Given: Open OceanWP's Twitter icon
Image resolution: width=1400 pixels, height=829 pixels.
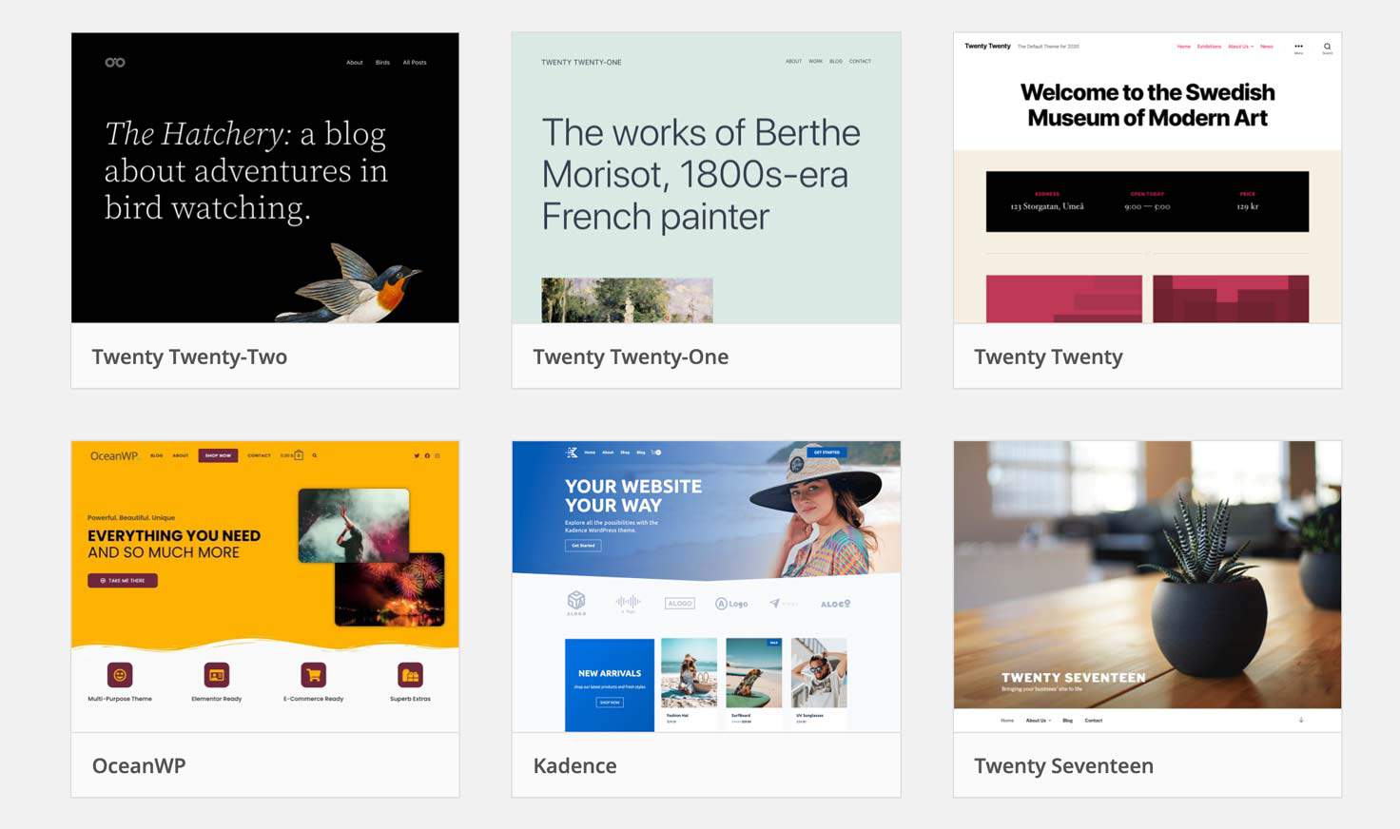Looking at the screenshot, I should coord(417,455).
